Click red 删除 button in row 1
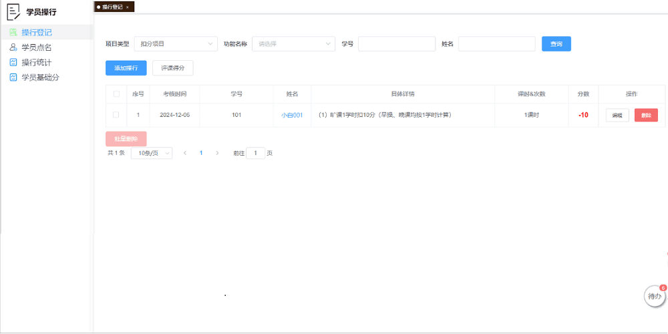The image size is (668, 334). (x=646, y=115)
